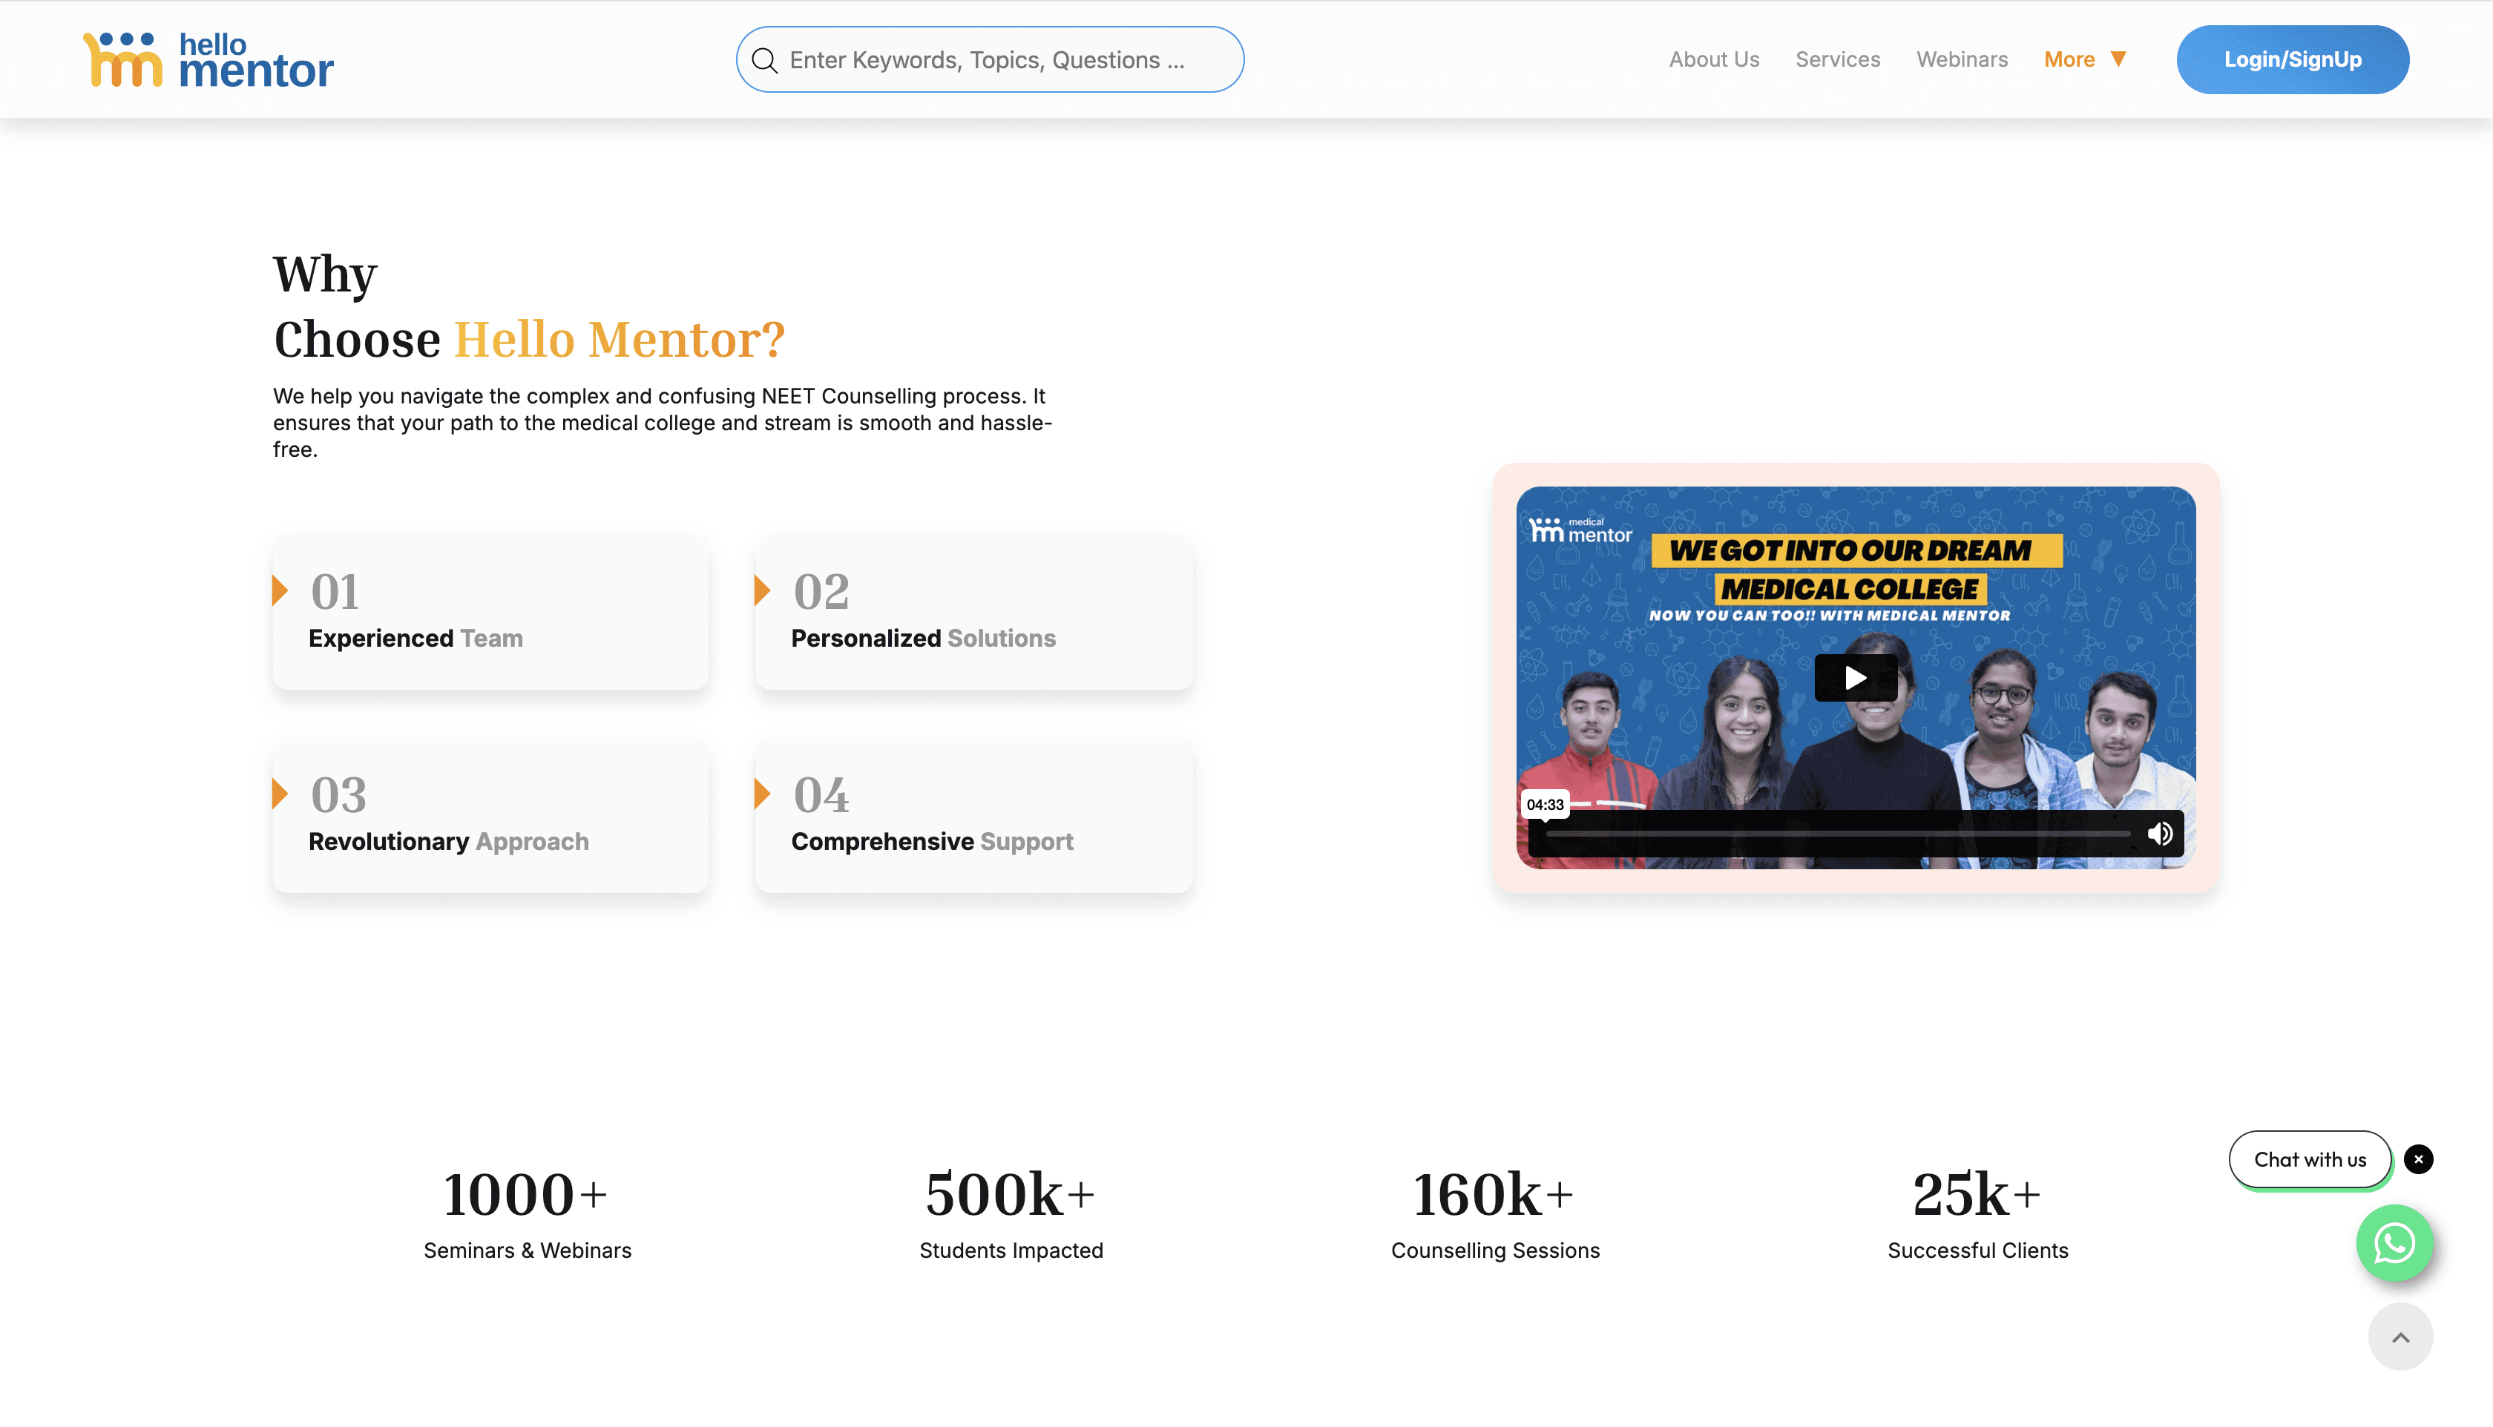Expand the 02 Personalized Solutions card
The height and width of the screenshot is (1427, 2493).
tap(973, 613)
